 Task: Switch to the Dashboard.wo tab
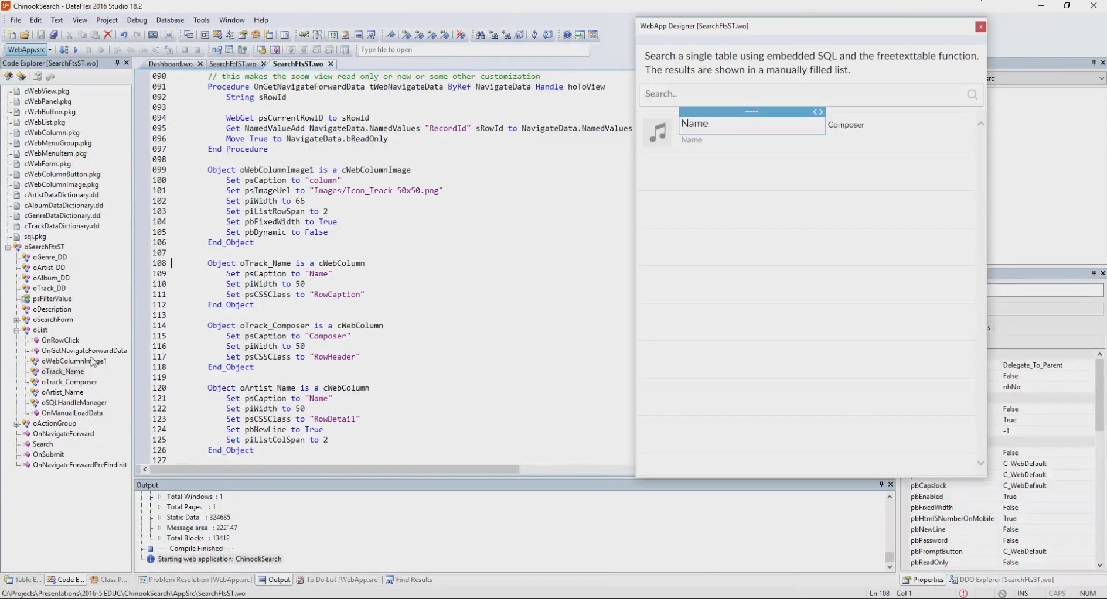170,64
